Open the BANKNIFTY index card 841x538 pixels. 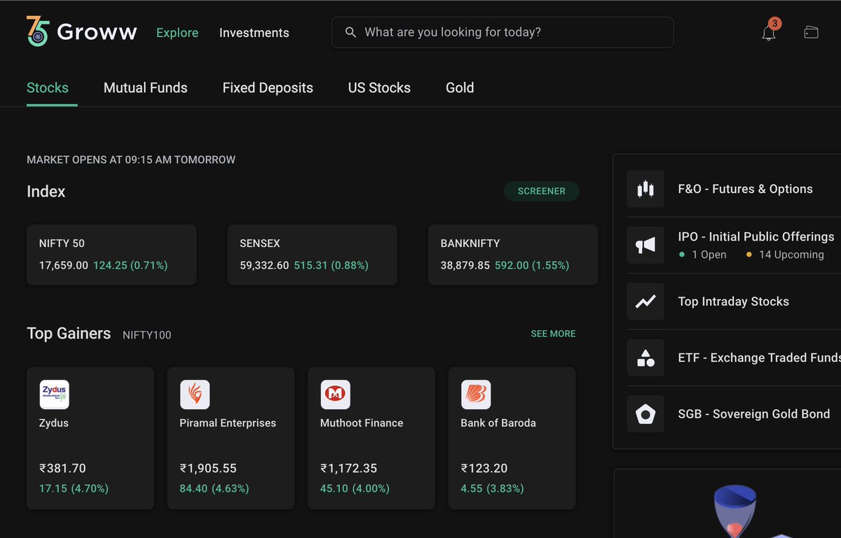click(513, 255)
